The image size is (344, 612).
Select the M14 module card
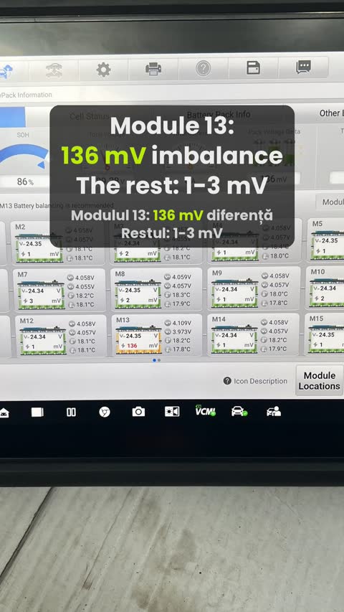(254, 334)
